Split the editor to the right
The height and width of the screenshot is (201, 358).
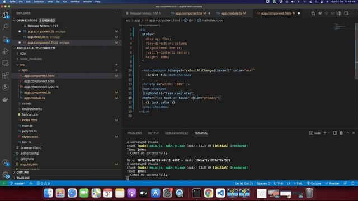[346, 13]
